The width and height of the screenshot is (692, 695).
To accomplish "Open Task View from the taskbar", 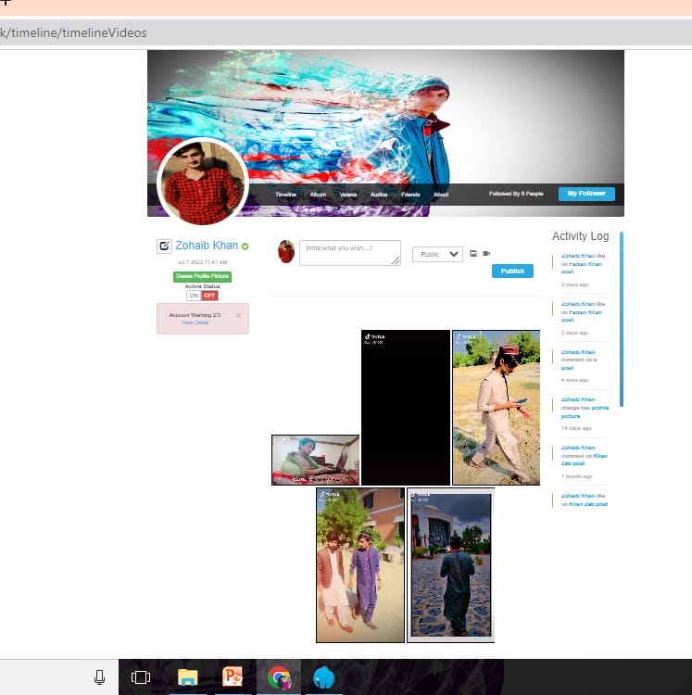I will [141, 677].
